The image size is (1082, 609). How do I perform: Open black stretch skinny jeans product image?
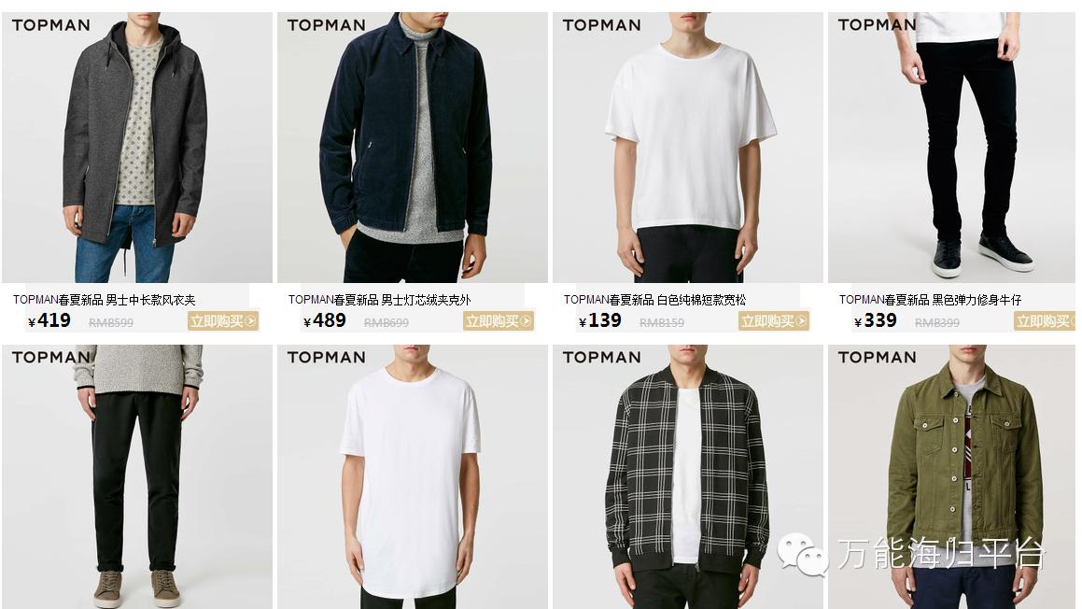pyautogui.click(x=952, y=147)
